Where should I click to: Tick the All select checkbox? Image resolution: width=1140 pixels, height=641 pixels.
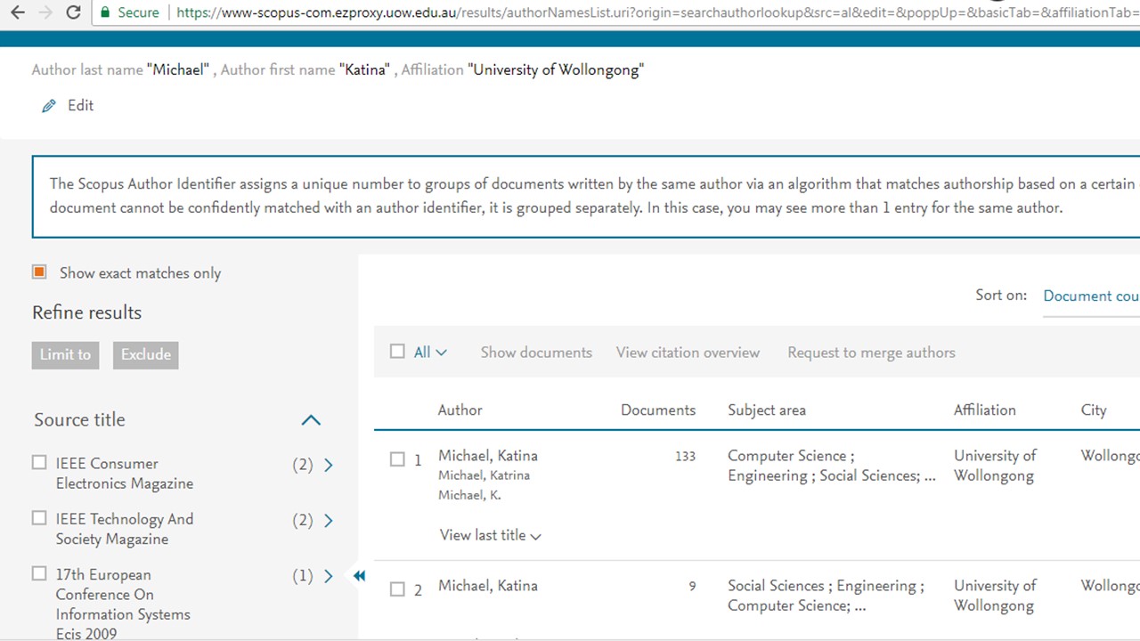pos(397,352)
